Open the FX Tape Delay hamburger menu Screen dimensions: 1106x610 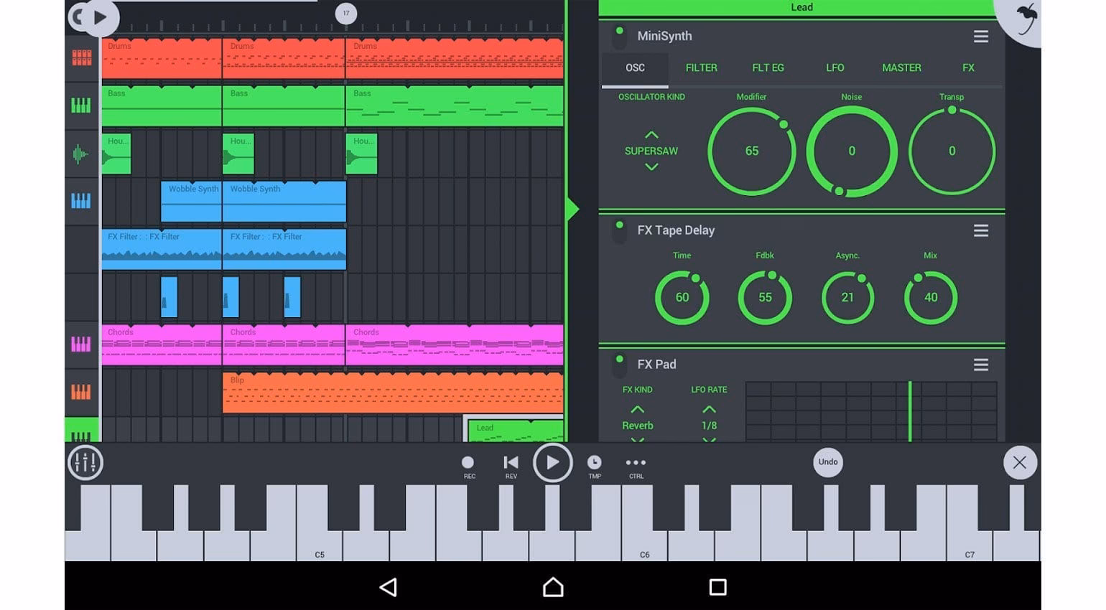click(x=981, y=230)
